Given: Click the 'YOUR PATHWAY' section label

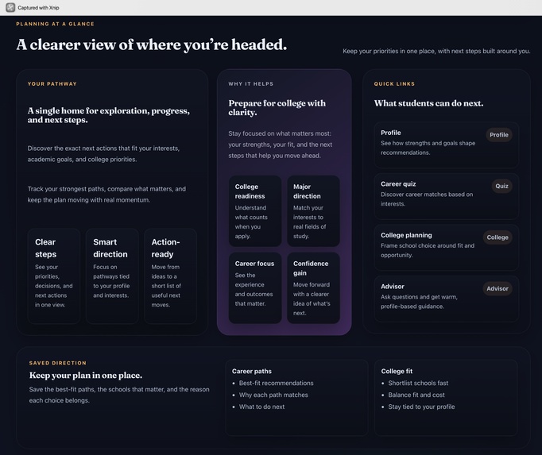Looking at the screenshot, I should (52, 84).
